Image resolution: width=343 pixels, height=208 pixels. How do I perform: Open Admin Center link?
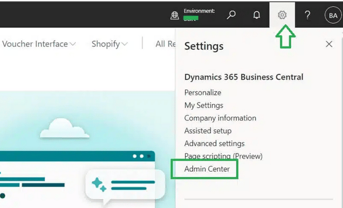[207, 169]
